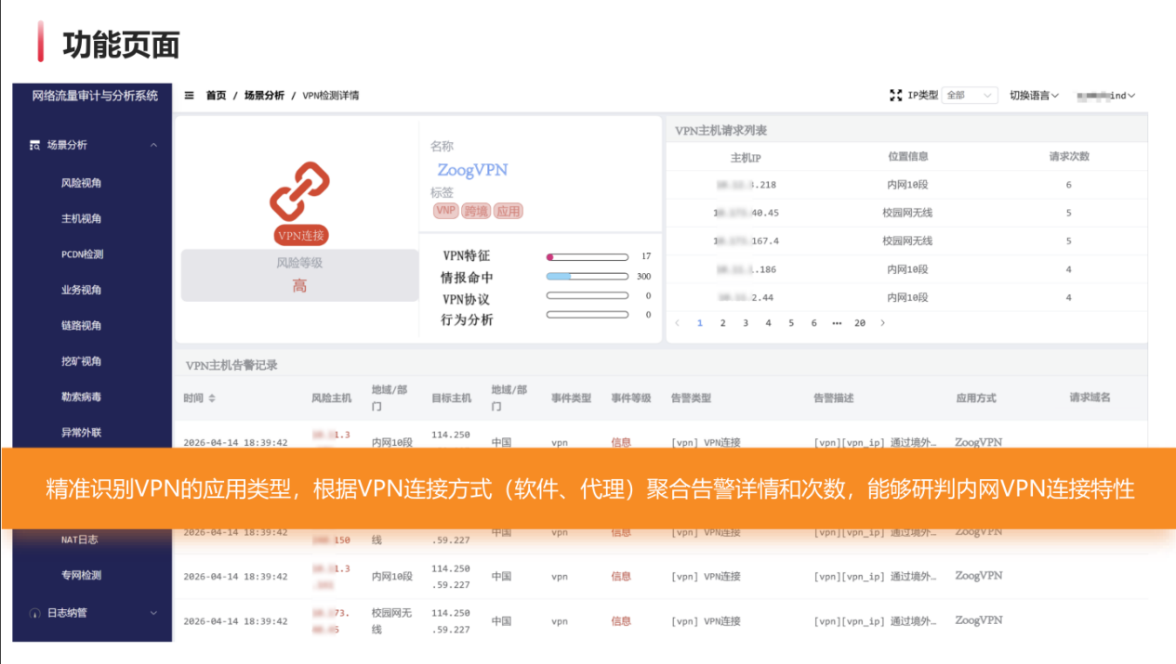Screen dimensions: 1176x664
Task: Click the 告警描述 column header
Action: click(834, 397)
